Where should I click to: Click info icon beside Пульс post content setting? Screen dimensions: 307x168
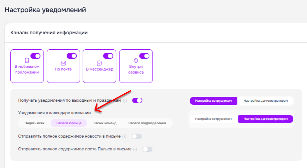click(x=135, y=149)
